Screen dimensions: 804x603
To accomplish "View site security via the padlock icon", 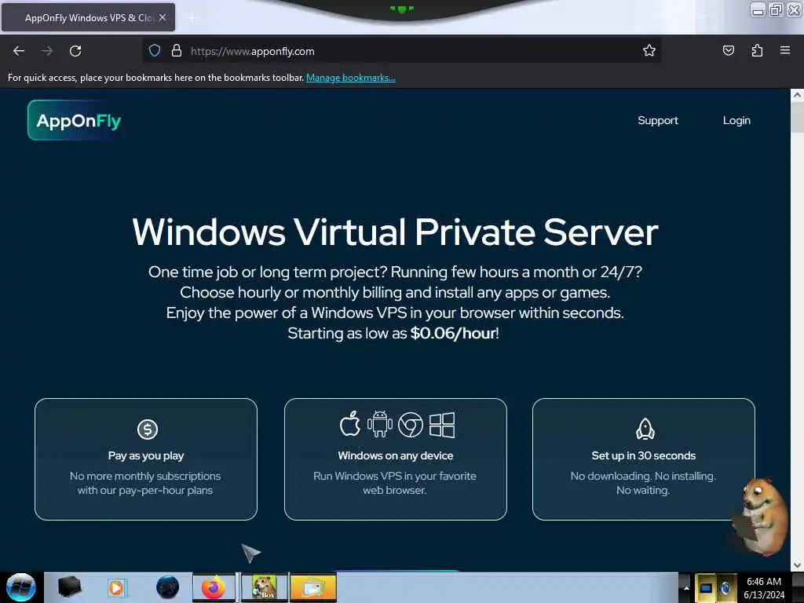I will [x=177, y=51].
